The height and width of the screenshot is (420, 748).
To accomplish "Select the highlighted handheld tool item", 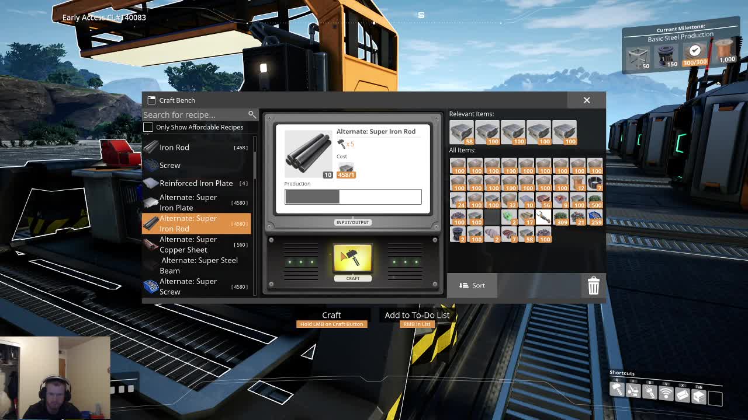I will (543, 217).
